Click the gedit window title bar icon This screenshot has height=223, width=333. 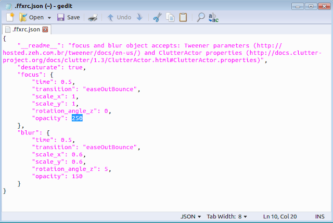8,6
